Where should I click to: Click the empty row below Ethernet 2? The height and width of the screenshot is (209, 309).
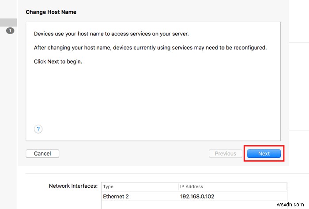pos(193,205)
